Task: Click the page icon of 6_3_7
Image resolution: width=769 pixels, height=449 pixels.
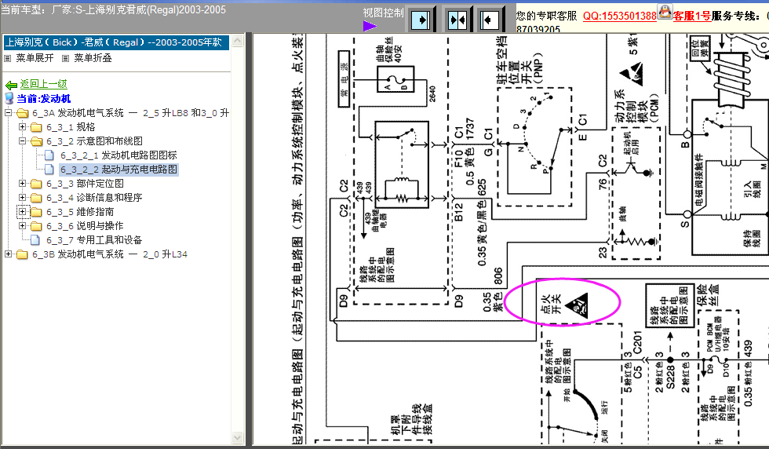Action: tap(35, 240)
